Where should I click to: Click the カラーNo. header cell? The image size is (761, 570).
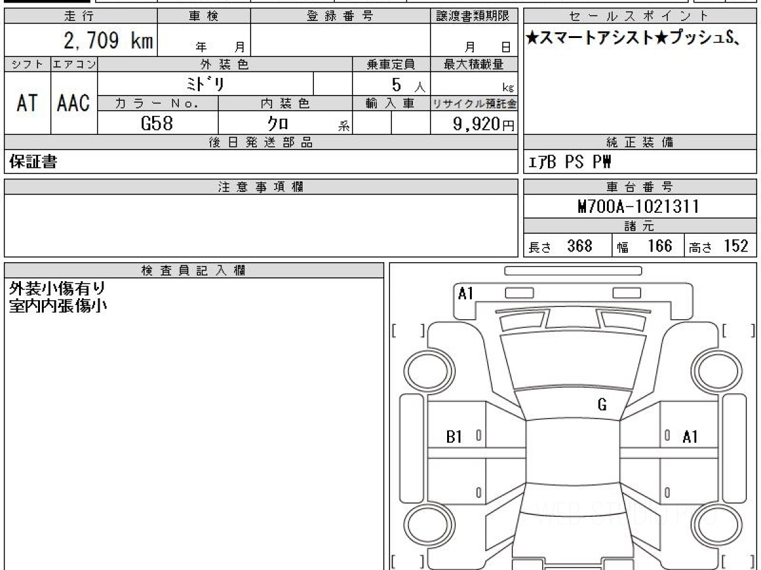[x=158, y=103]
